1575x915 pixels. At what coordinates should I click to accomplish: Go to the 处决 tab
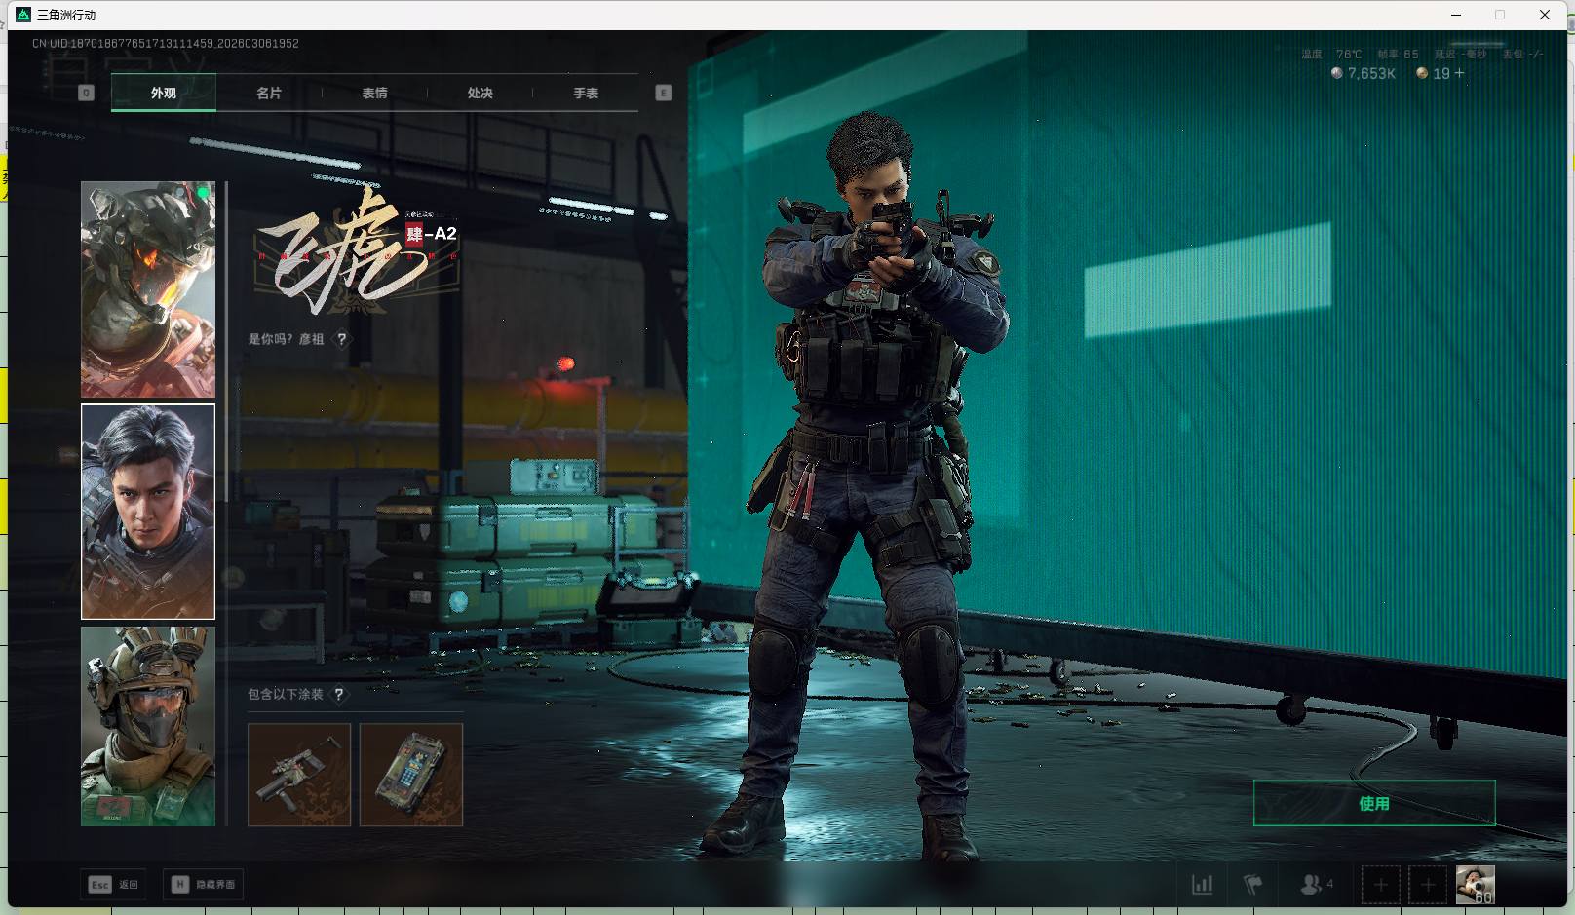[x=480, y=93]
